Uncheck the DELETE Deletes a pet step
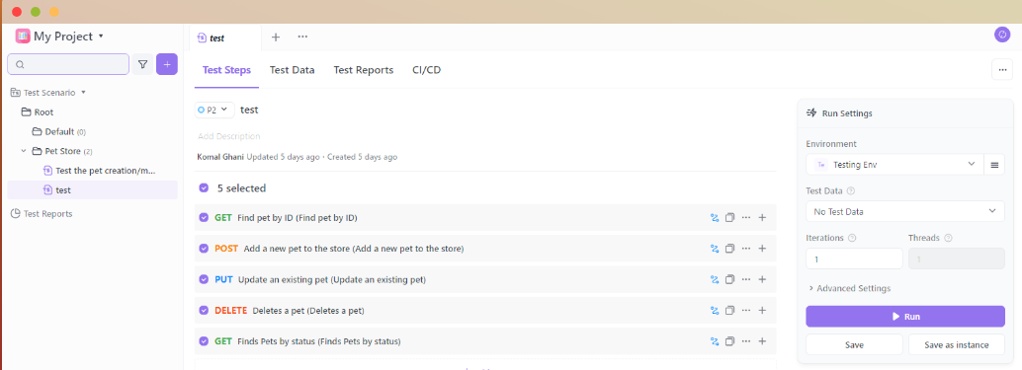Viewport: 1022px width, 370px height. [x=204, y=311]
